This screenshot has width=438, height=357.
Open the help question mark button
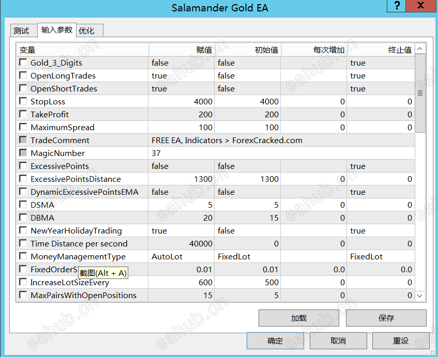[x=397, y=6]
